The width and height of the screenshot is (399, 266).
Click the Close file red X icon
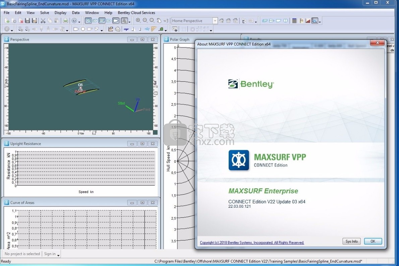[x=21, y=21]
